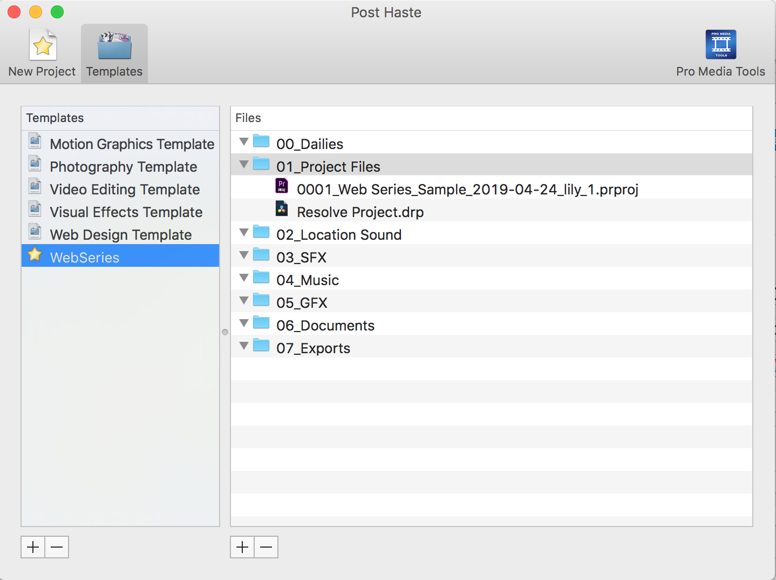Viewport: 776px width, 580px height.
Task: Select the Resolve Project.drp file name
Action: coord(360,212)
